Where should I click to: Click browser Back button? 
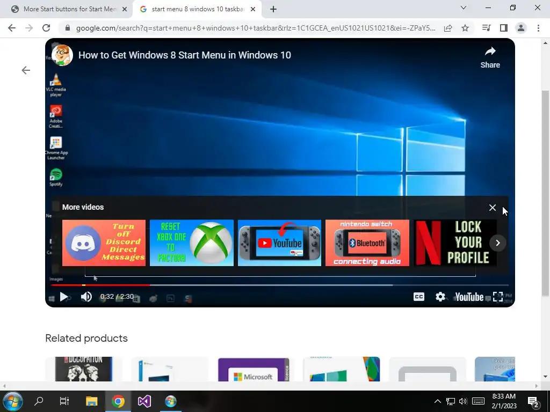point(12,28)
